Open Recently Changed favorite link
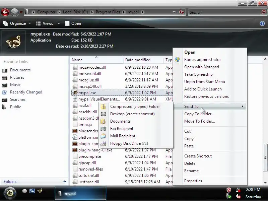This screenshot has width=268, height=201. (x=26, y=92)
